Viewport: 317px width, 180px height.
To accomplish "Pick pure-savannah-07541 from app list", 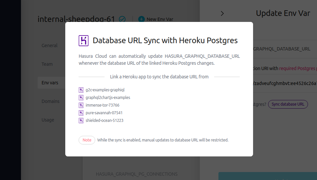I will (x=104, y=113).
